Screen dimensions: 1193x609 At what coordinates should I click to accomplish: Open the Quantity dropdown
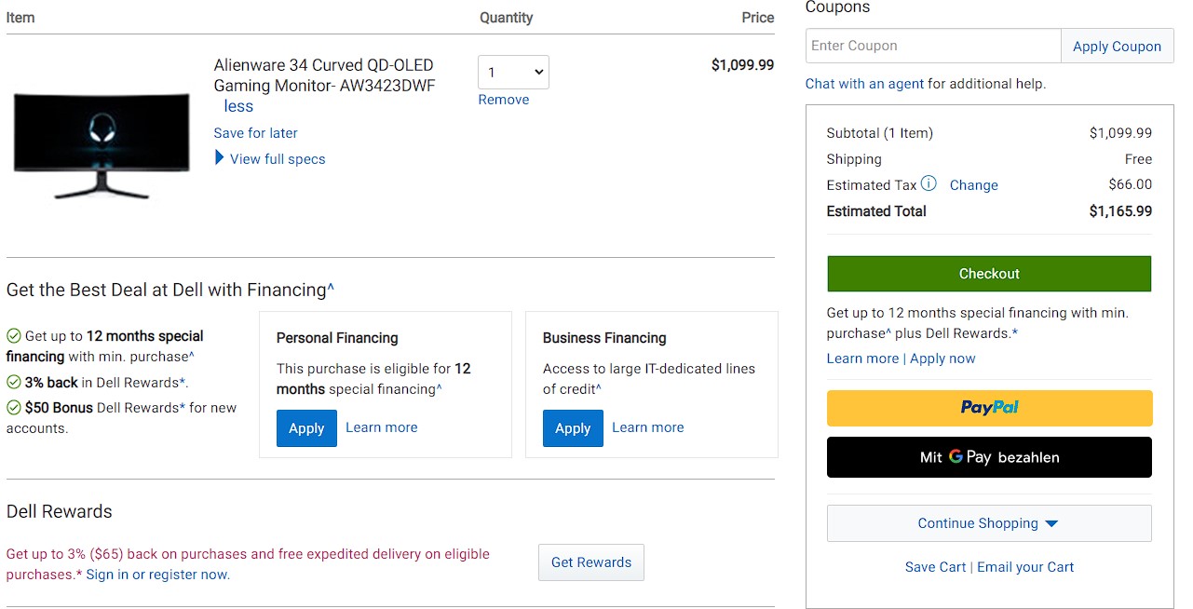[x=513, y=73]
